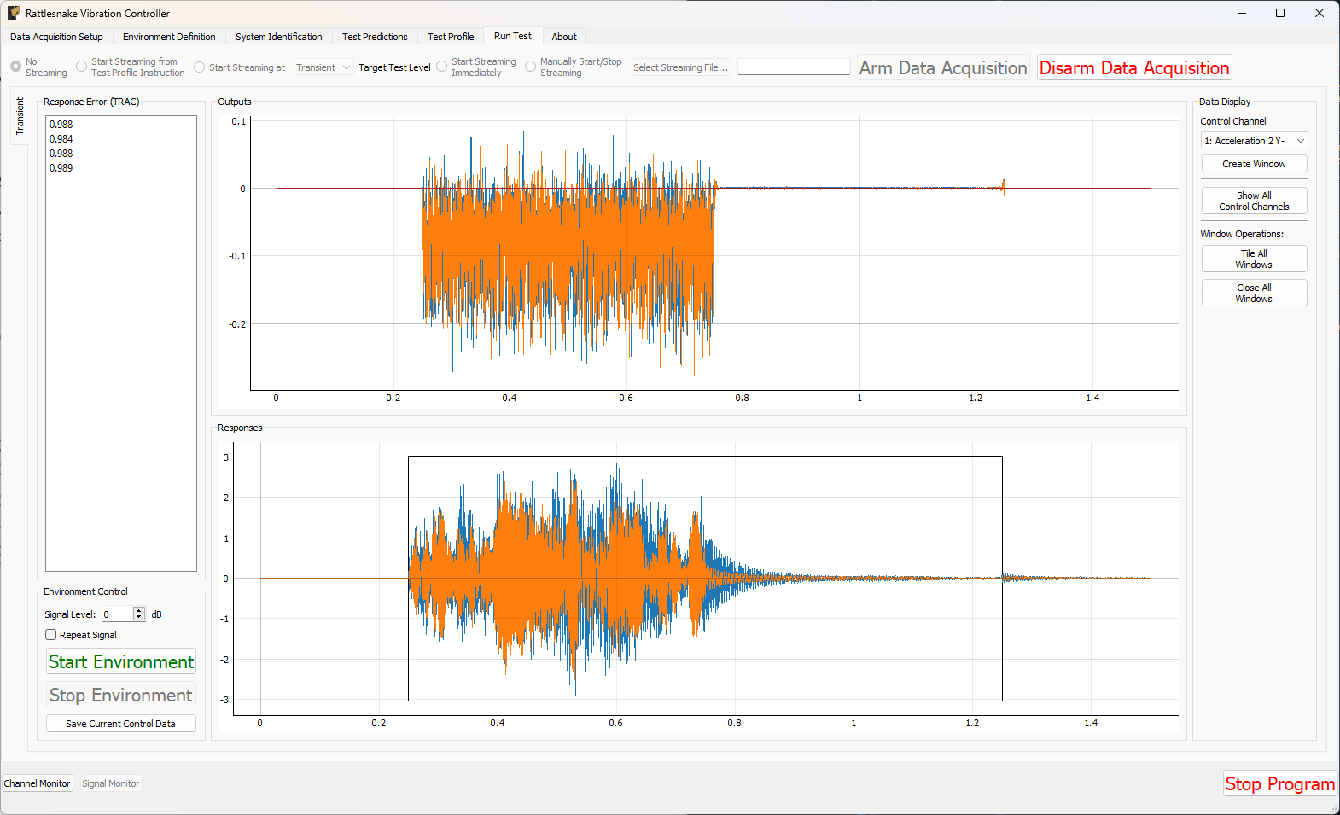The image size is (1340, 815).
Task: Open the System Identification tab
Action: (279, 37)
